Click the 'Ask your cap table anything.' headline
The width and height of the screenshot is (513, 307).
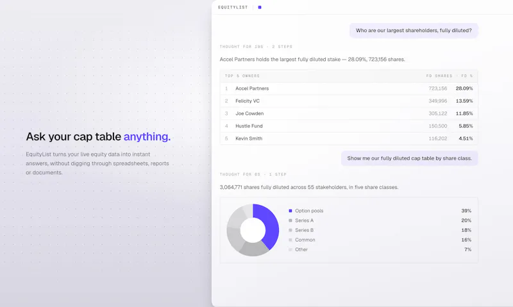tap(98, 137)
